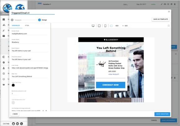Image resolution: width=180 pixels, height=126 pixels.
Task: Click the maximum products in cart field
Action: (x=15, y=94)
